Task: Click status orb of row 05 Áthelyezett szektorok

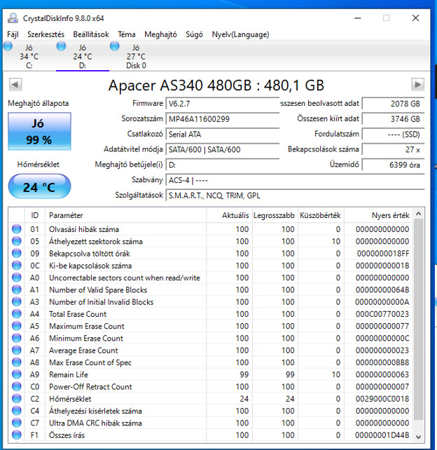Action: click(x=17, y=241)
